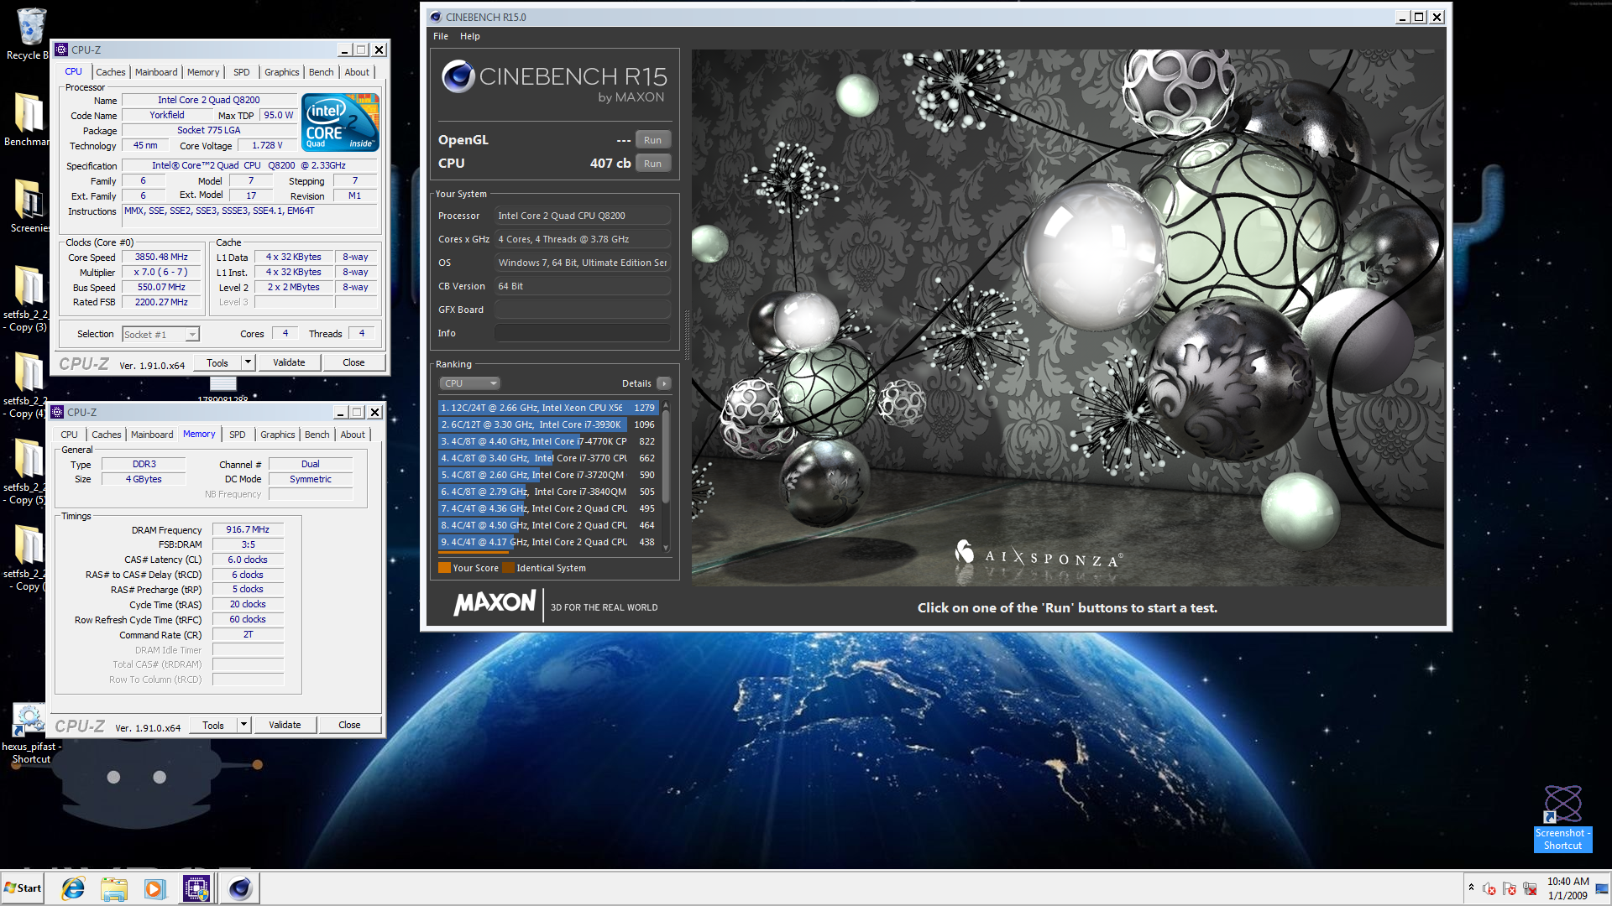Image resolution: width=1612 pixels, height=906 pixels.
Task: Switch to Caches tab in the CPU-Z processor window
Action: point(110,72)
